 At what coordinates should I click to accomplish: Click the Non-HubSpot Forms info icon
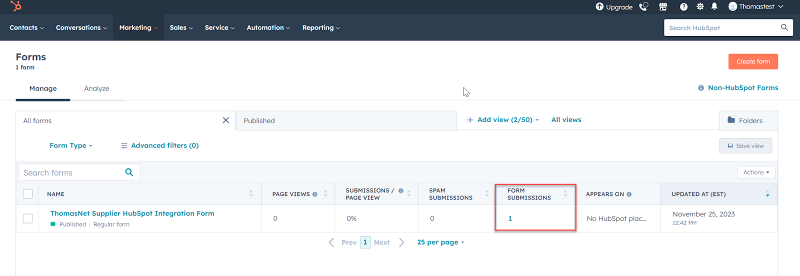pos(701,88)
